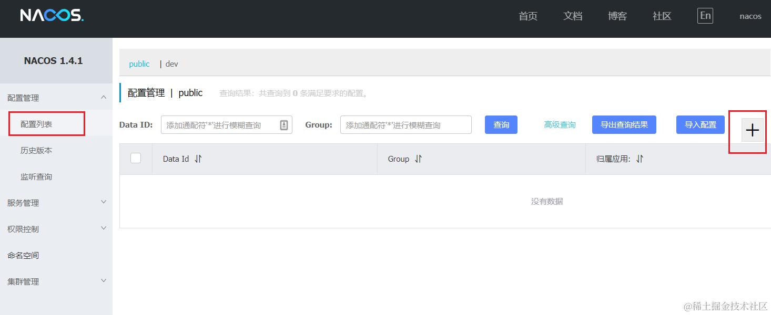Viewport: 771px width, 315px height.
Task: Click the plus icon to create configuration
Action: (753, 130)
